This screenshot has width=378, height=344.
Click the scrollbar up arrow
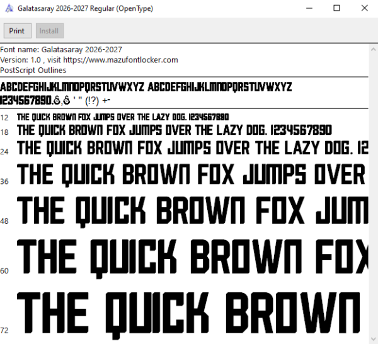373,50
